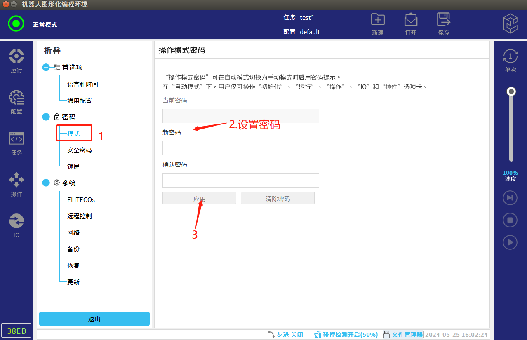Click the 清除密码 clear password button

point(278,198)
